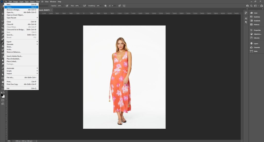The image size is (264, 142).
Task: Select the Crop tool
Action: tap(3, 28)
